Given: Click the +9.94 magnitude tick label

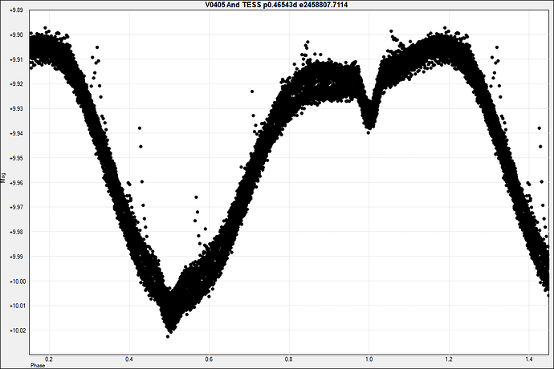Looking at the screenshot, I should (x=16, y=133).
